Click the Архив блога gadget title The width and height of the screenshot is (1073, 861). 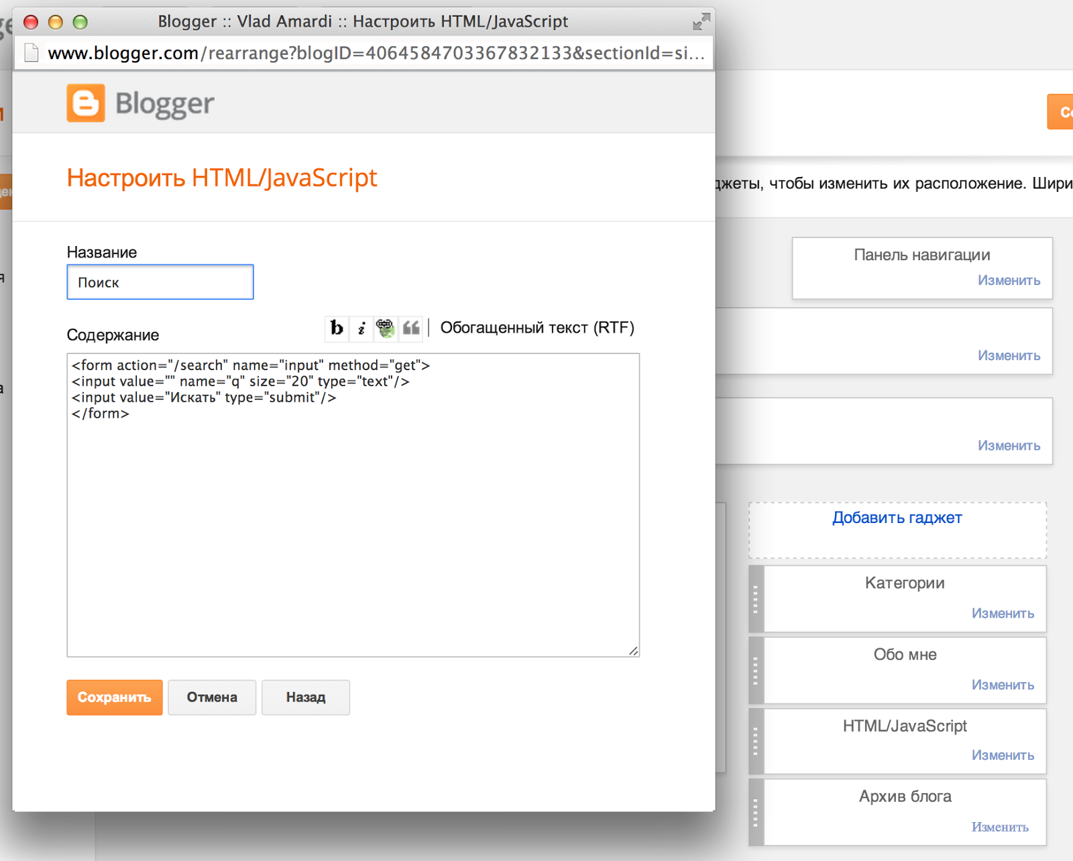point(905,797)
